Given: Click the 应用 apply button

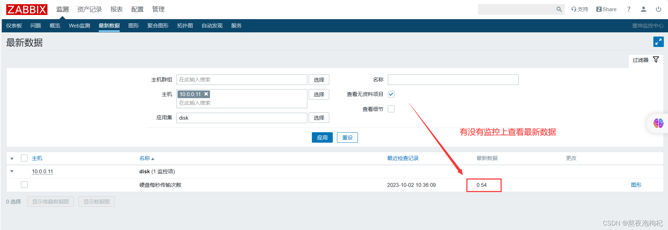Looking at the screenshot, I should pyautogui.click(x=322, y=137).
